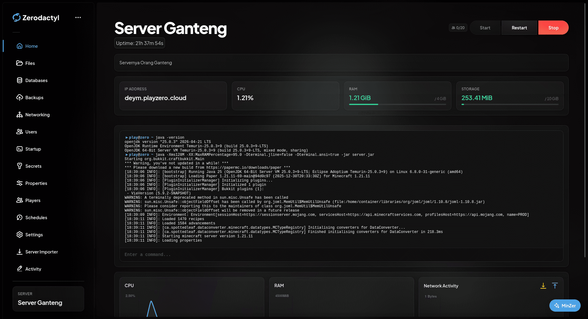588x319 pixels.
Task: Click the 'Loaded 1470 recipes' console line
Action: pos(164,219)
